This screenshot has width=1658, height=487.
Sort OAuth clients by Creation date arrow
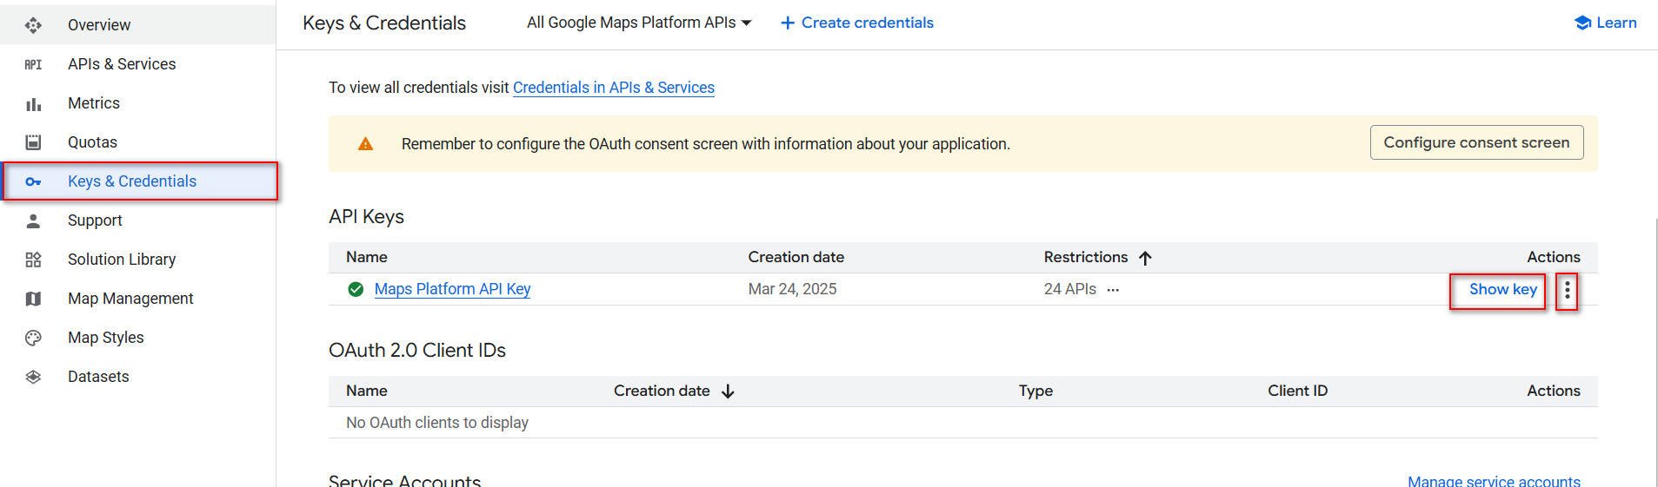728,392
